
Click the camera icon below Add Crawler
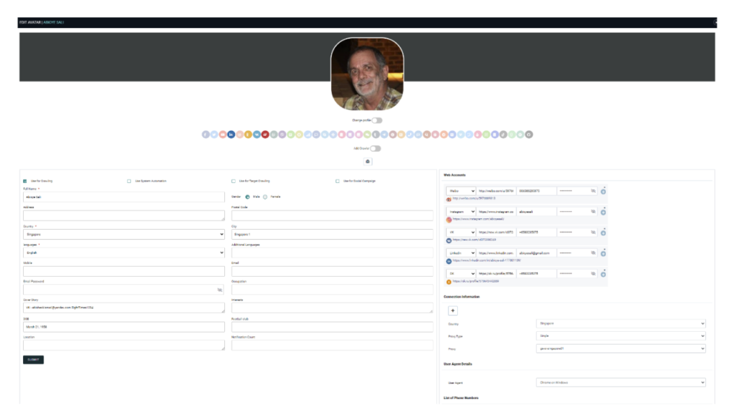368,162
